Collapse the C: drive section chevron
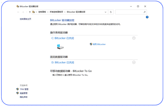Screen dimensions: 164x106 point(134,38)
